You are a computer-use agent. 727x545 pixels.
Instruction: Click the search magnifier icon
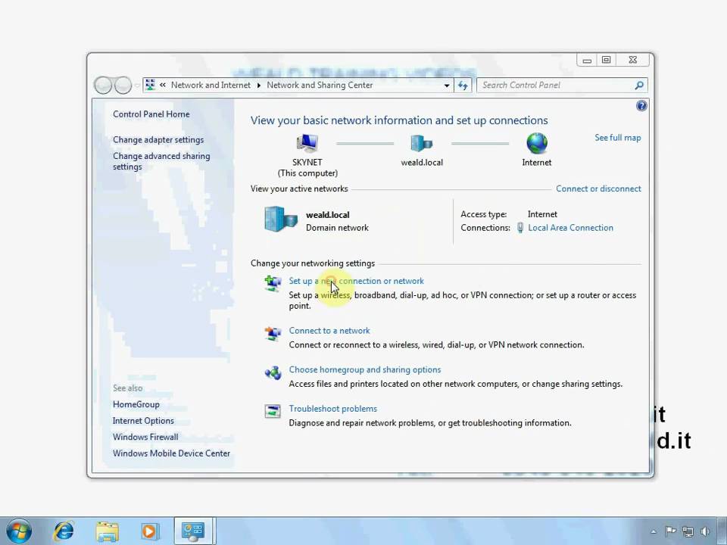tap(639, 86)
